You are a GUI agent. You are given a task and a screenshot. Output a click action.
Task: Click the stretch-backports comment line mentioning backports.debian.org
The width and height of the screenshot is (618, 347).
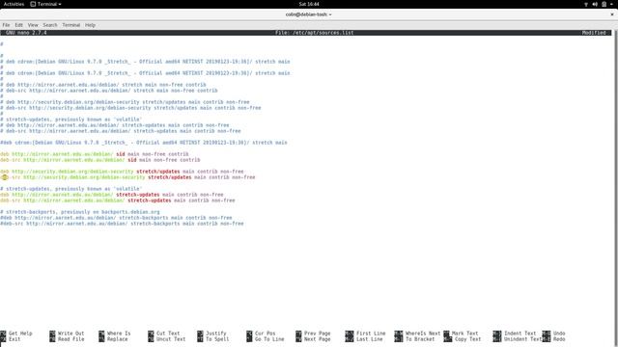click(80, 212)
